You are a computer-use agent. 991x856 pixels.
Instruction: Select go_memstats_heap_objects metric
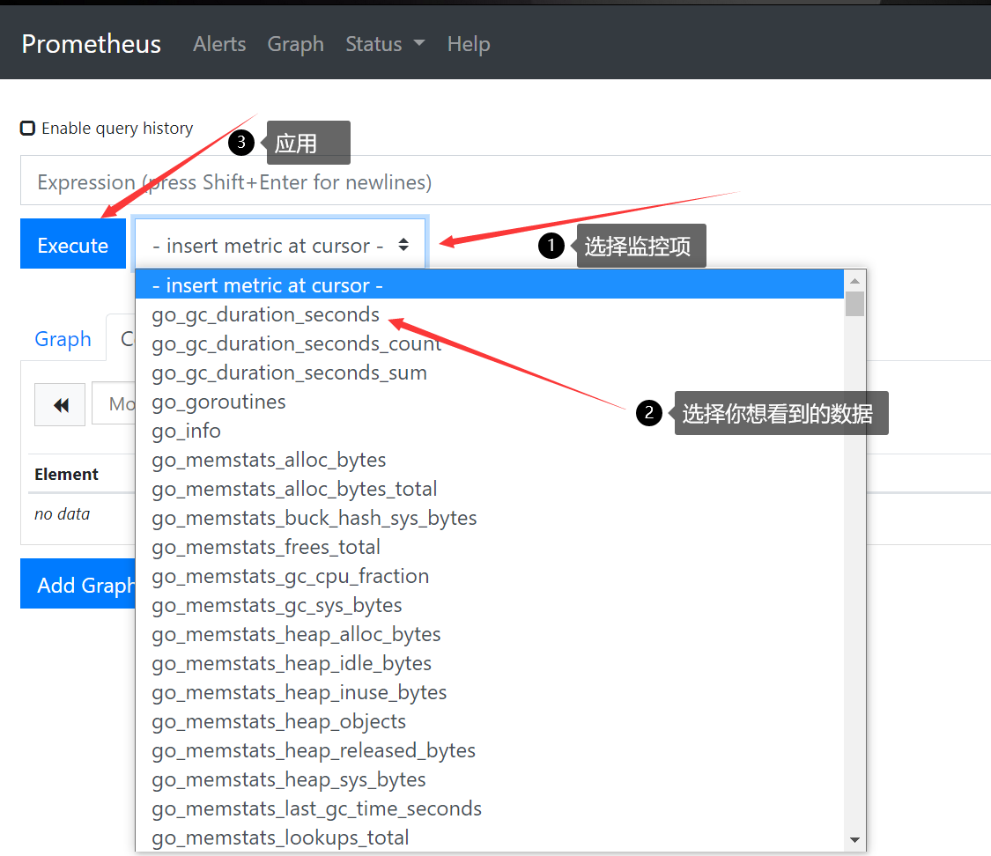pos(490,720)
